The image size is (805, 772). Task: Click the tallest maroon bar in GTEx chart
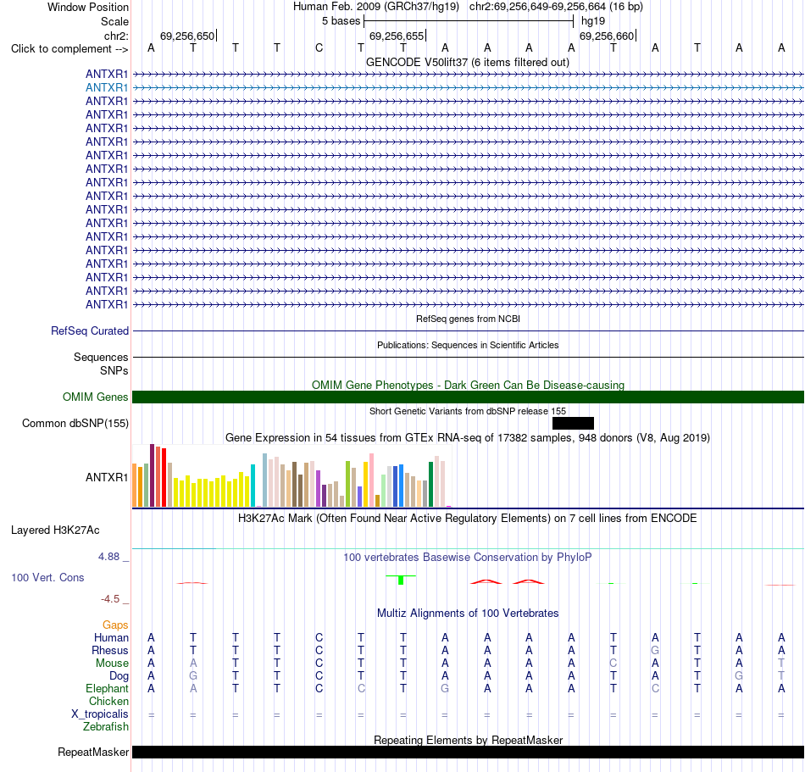(152, 475)
